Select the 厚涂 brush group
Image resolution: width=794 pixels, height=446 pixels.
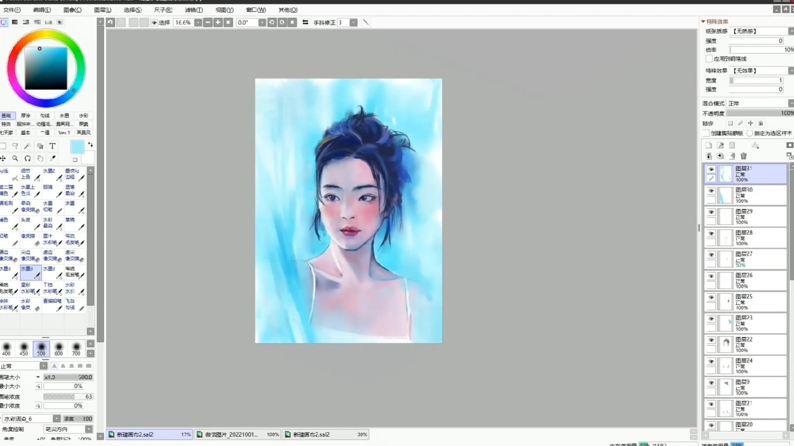pyautogui.click(x=26, y=116)
